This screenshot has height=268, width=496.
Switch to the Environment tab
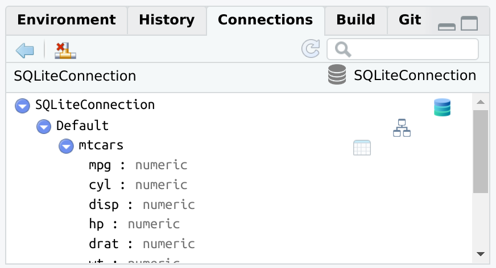pyautogui.click(x=67, y=20)
